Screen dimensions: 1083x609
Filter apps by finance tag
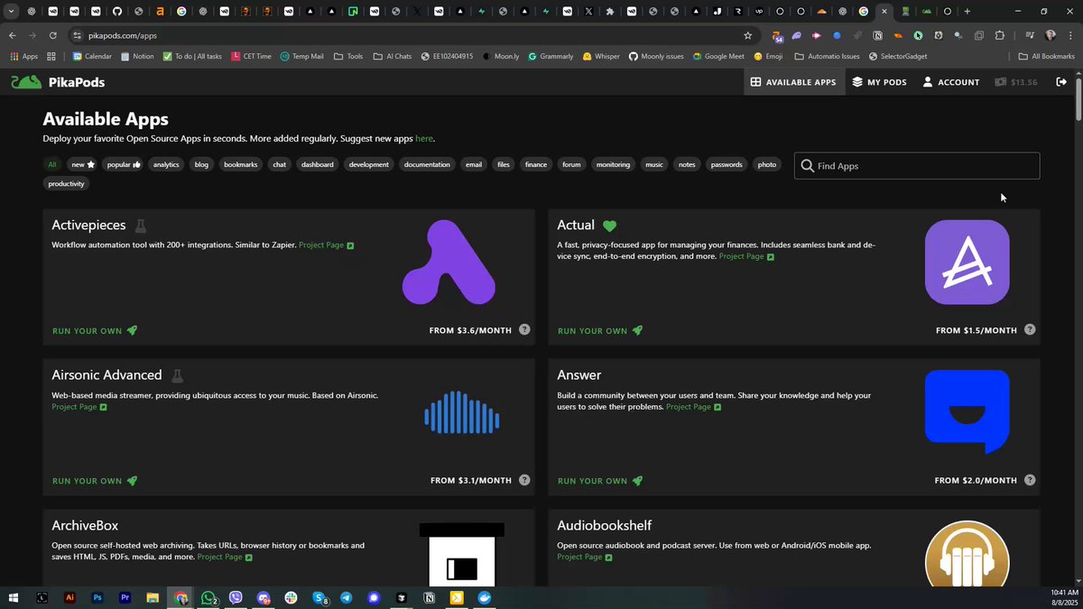(x=536, y=164)
